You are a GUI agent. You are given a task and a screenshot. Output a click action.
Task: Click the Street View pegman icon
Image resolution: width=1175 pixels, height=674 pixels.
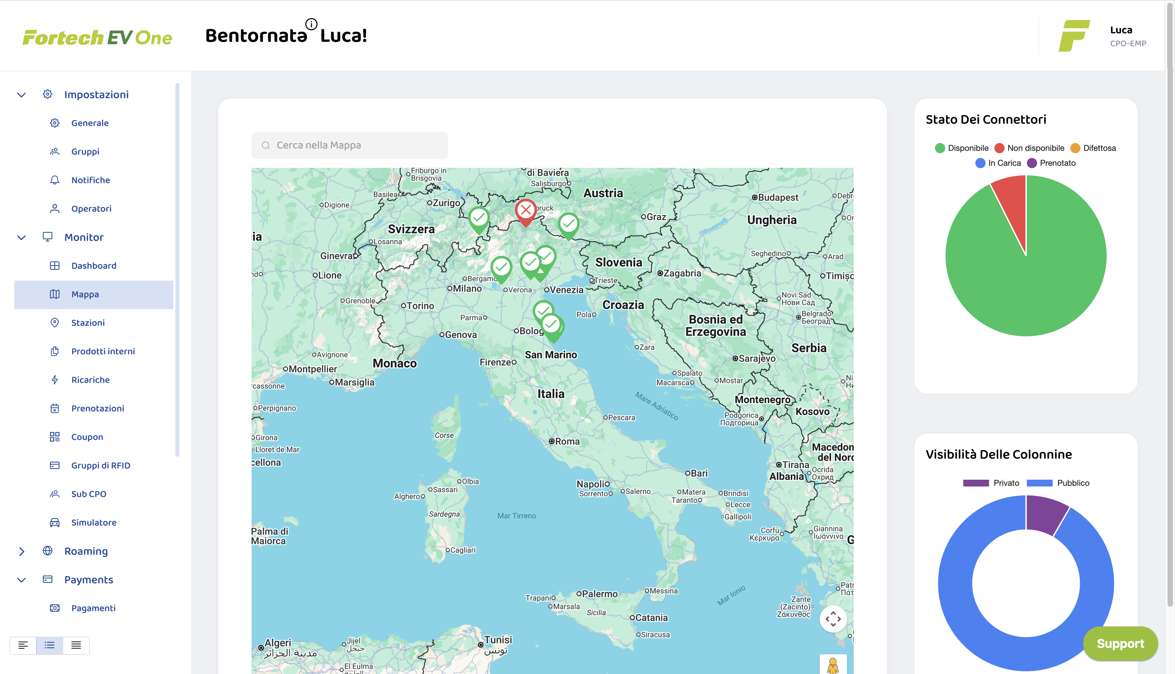[833, 665]
